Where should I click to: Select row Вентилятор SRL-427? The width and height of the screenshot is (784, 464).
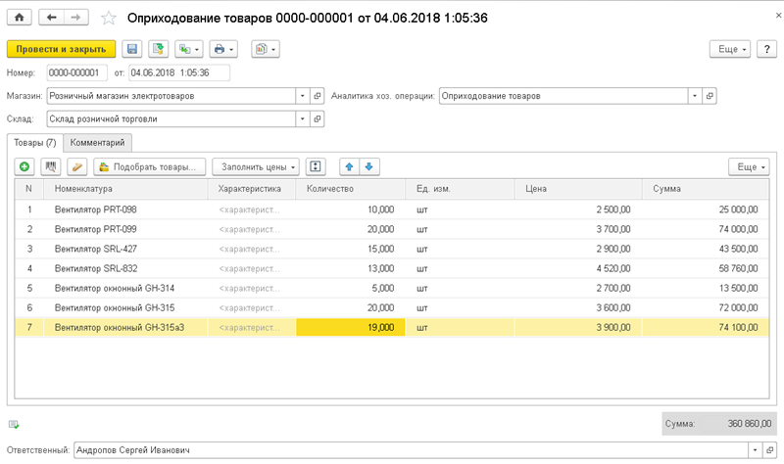coord(391,249)
